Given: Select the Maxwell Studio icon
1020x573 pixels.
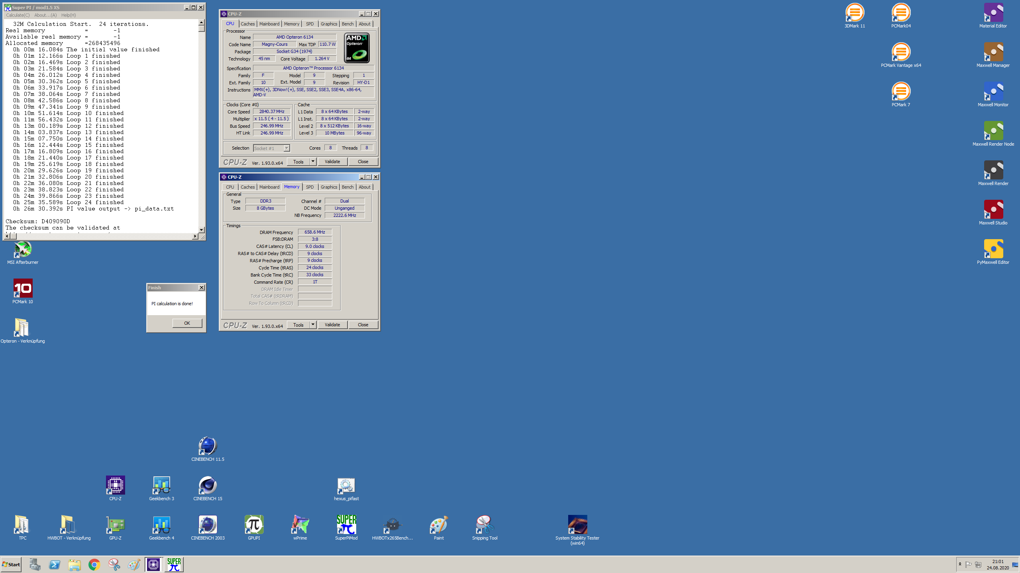Looking at the screenshot, I should (x=993, y=213).
